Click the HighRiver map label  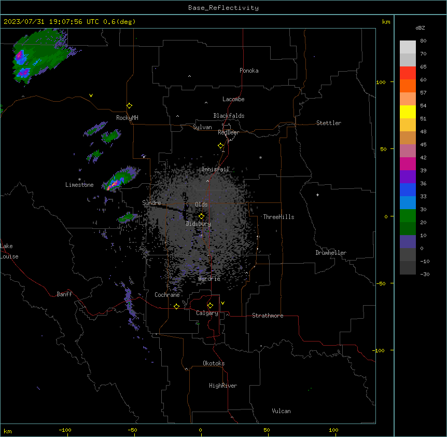point(223,386)
